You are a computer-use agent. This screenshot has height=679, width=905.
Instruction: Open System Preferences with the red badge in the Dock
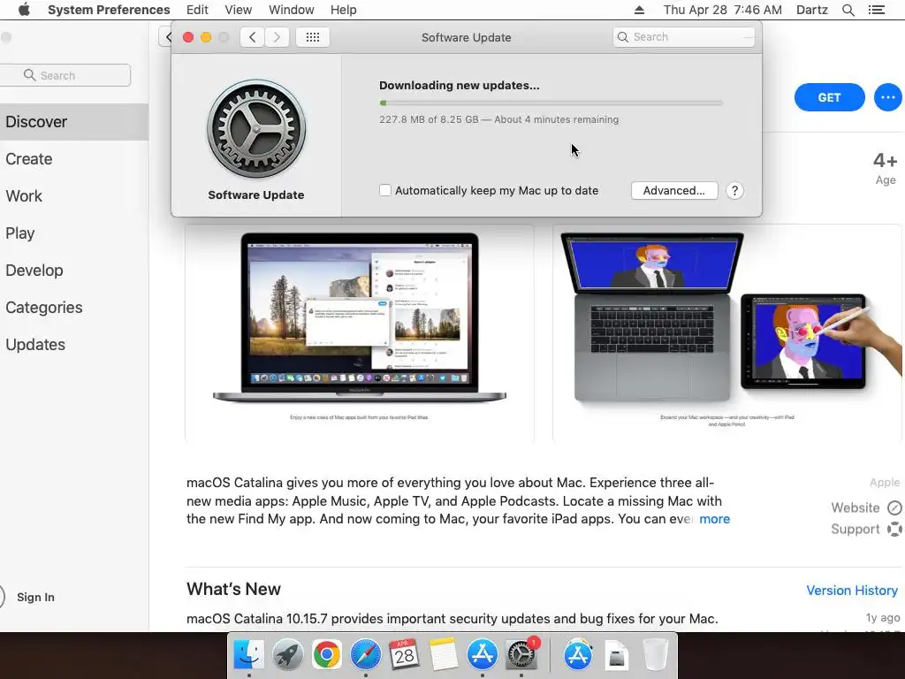click(x=521, y=655)
